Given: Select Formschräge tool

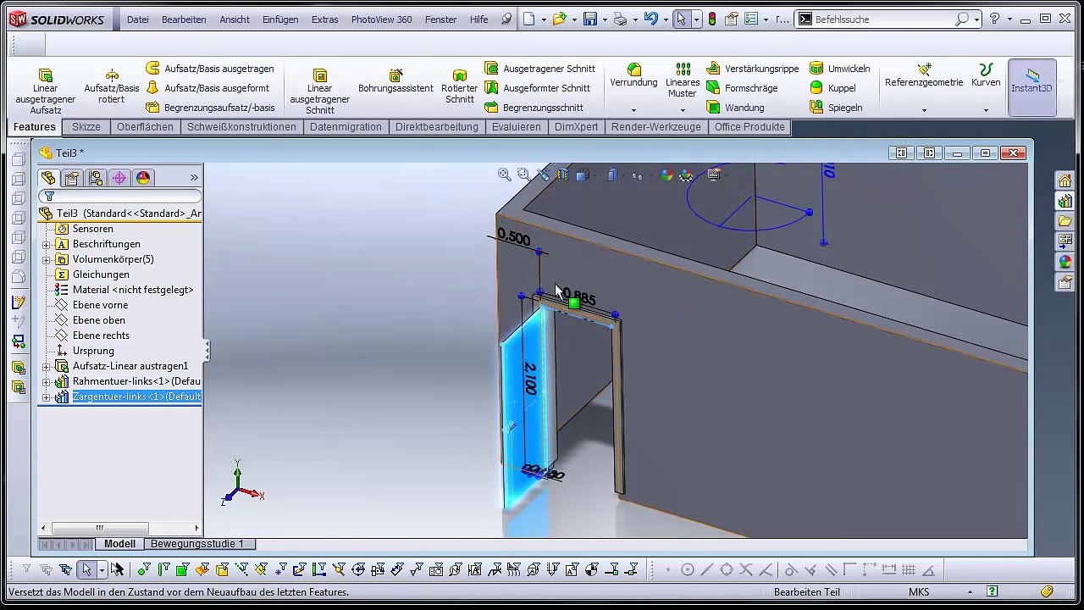Looking at the screenshot, I should [x=741, y=88].
